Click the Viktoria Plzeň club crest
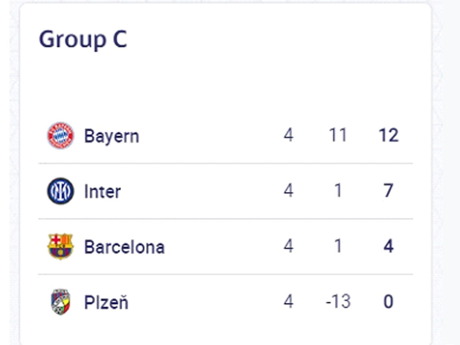Screen dimensions: 460x345 click(x=61, y=302)
